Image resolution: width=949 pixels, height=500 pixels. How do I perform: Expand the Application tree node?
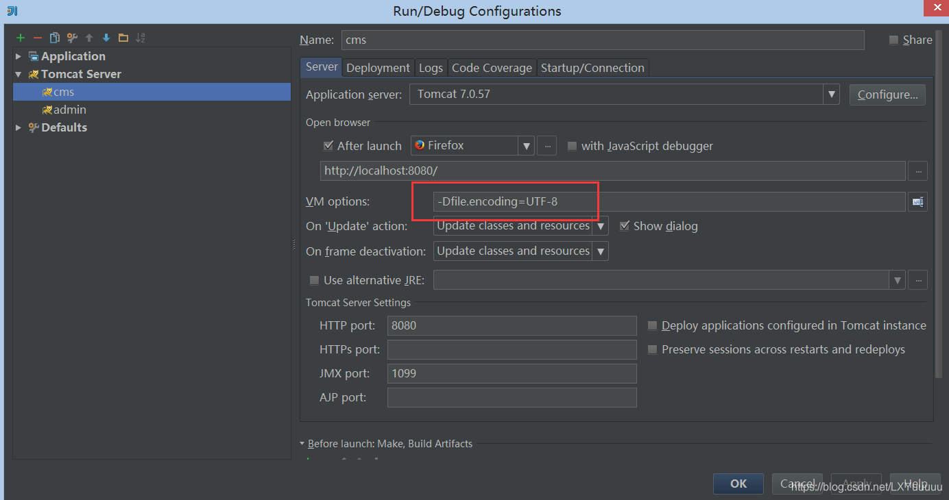tap(19, 56)
